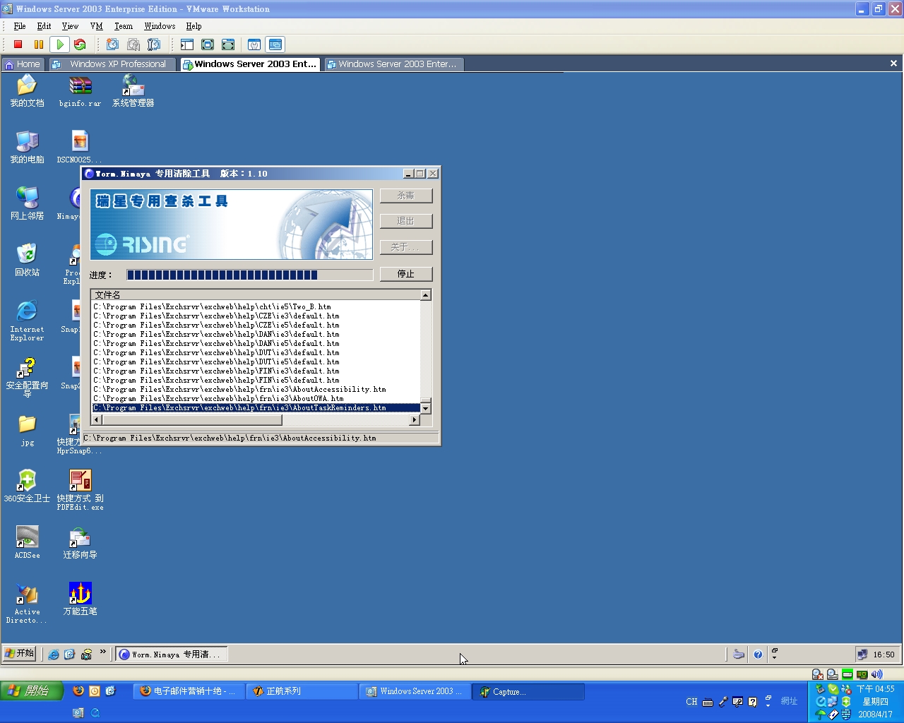The width and height of the screenshot is (904, 723).
Task: Toggle the VMware sidebar view icon
Action: (186, 44)
